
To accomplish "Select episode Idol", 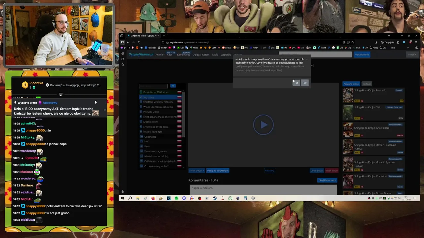I will coord(160,141).
